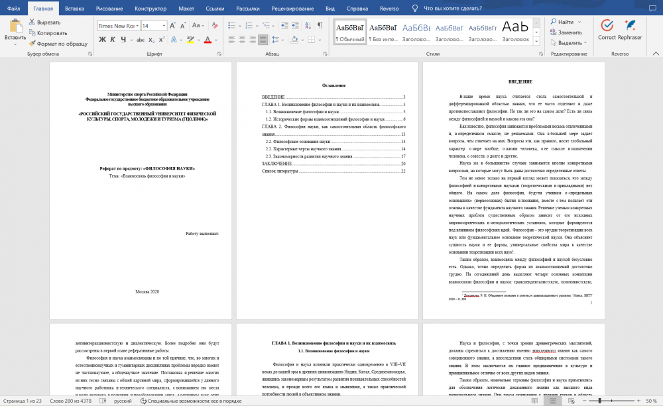The image size is (663, 406).
Task: Open text effects (outlined blue A)
Action: [173, 40]
